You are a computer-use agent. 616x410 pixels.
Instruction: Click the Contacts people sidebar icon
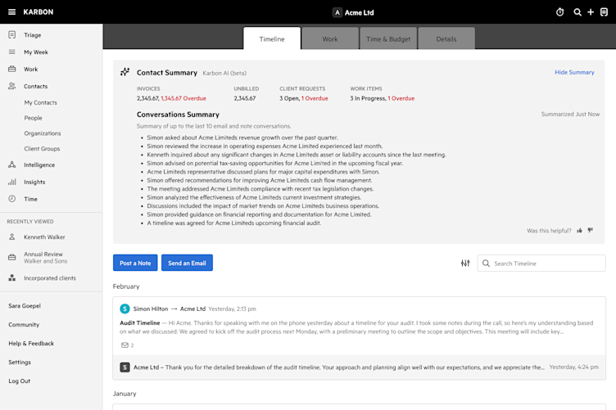pos(12,86)
